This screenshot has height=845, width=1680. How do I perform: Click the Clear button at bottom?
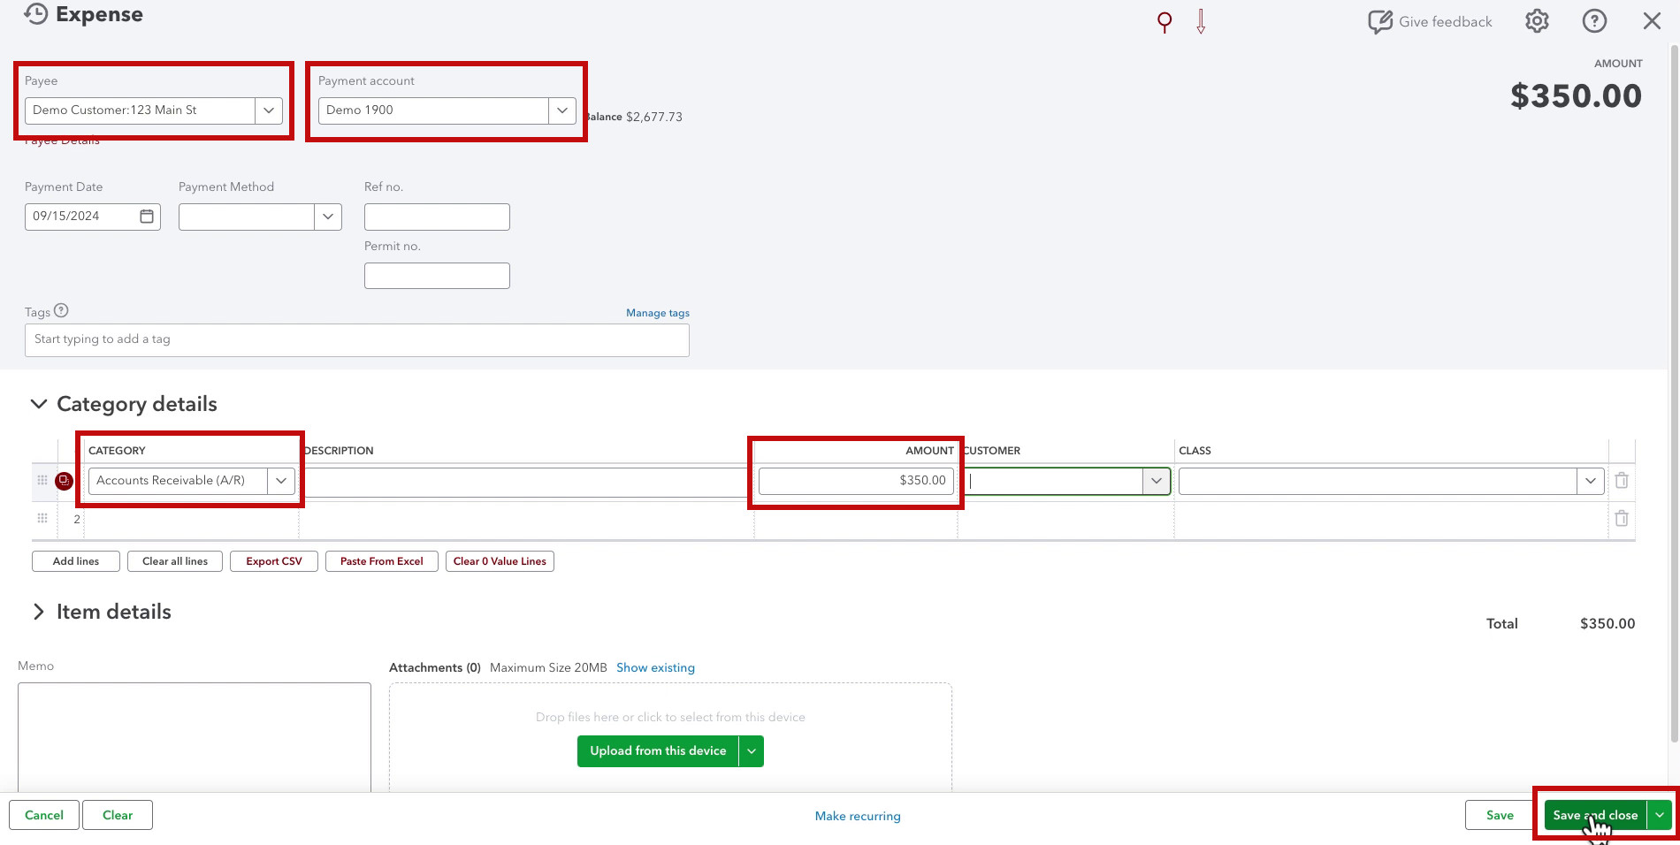pyautogui.click(x=118, y=815)
